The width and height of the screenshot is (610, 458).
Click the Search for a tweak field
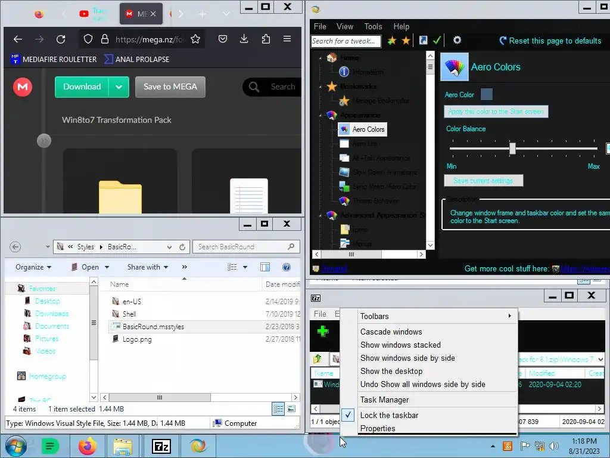[x=346, y=41]
